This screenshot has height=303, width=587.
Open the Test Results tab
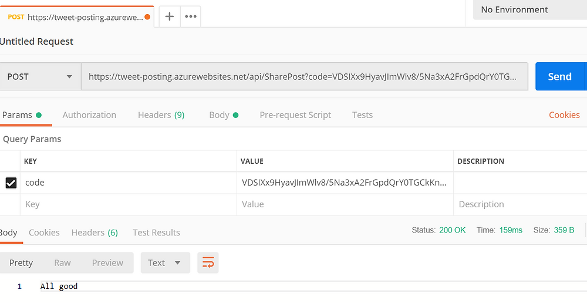(x=156, y=233)
